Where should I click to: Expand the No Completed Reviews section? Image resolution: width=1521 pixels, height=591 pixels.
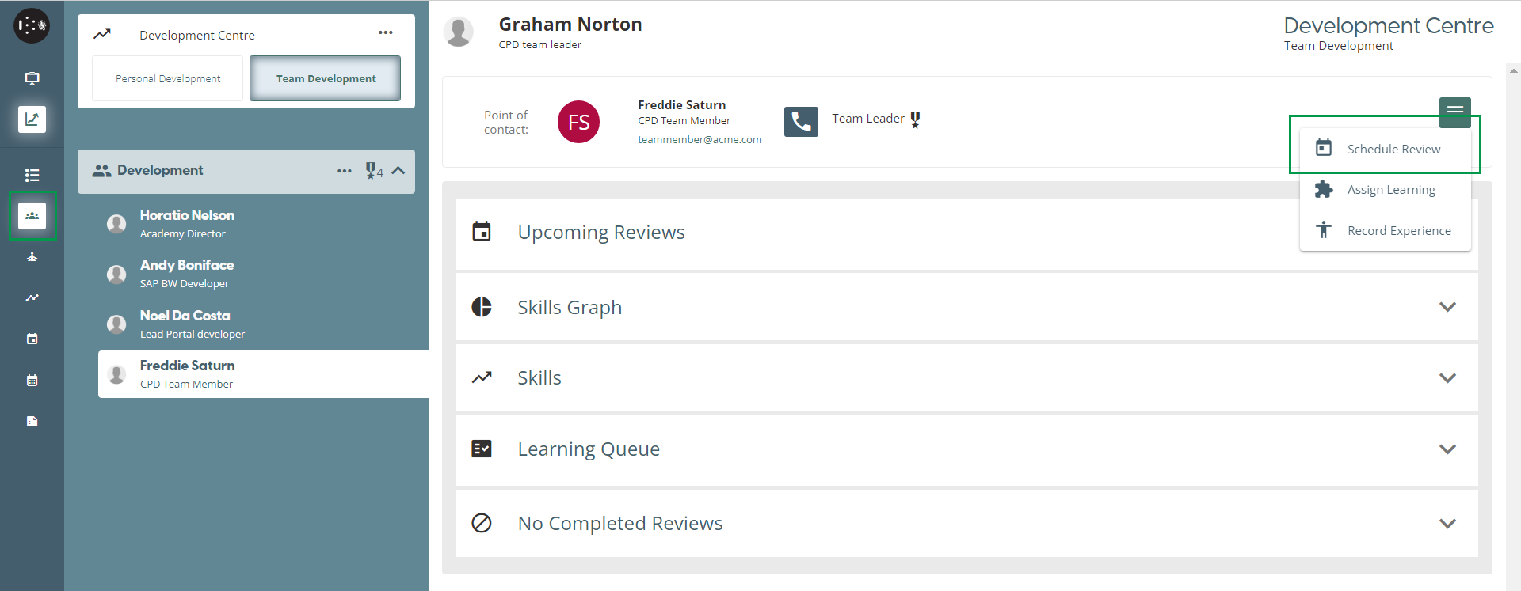1447,524
